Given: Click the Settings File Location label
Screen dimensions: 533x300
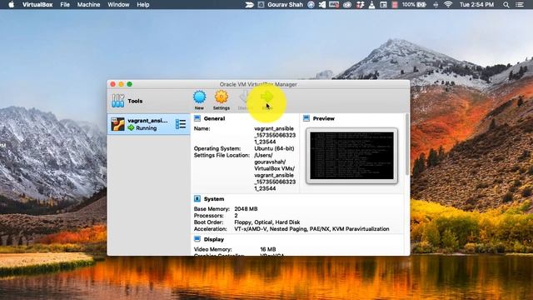Looking at the screenshot, I should [222, 155].
